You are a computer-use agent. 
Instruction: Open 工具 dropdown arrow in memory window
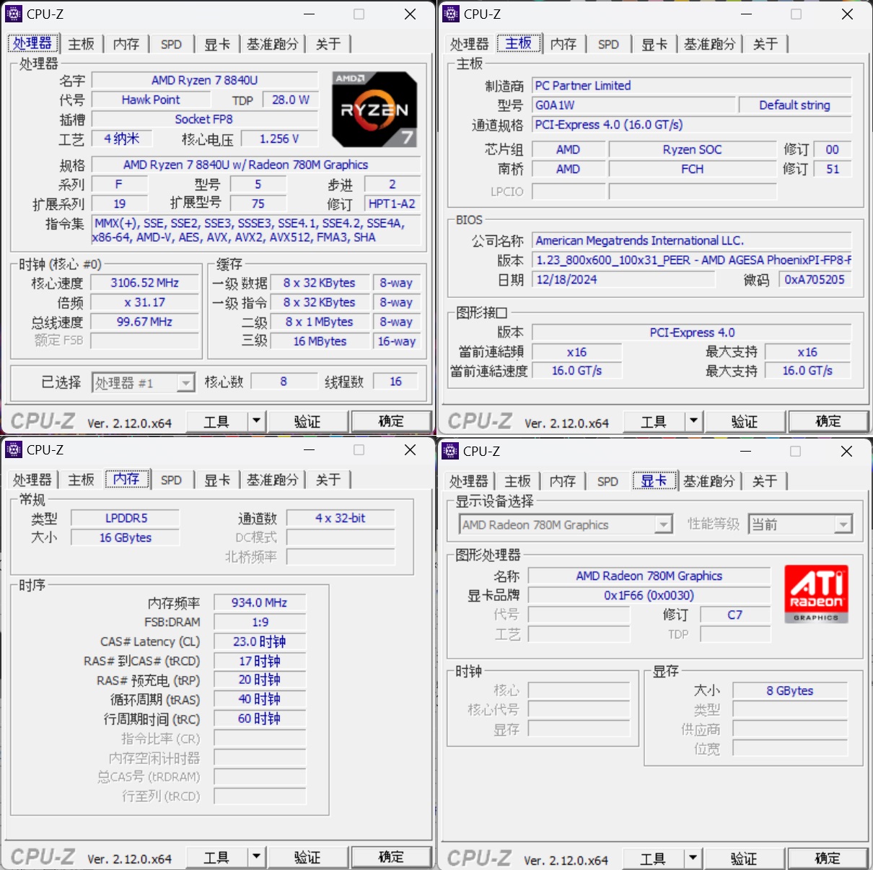[256, 856]
